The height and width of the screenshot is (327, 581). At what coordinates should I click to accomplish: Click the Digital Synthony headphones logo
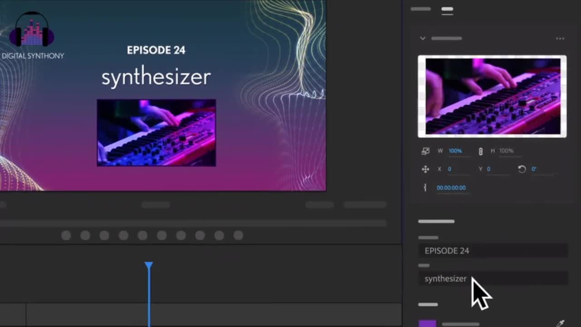pos(32,31)
